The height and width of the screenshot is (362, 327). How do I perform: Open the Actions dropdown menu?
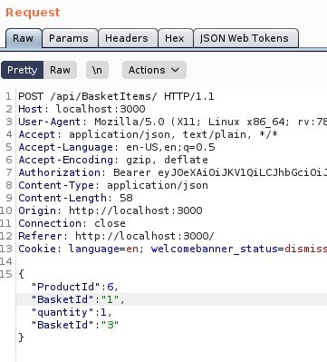[x=154, y=70]
